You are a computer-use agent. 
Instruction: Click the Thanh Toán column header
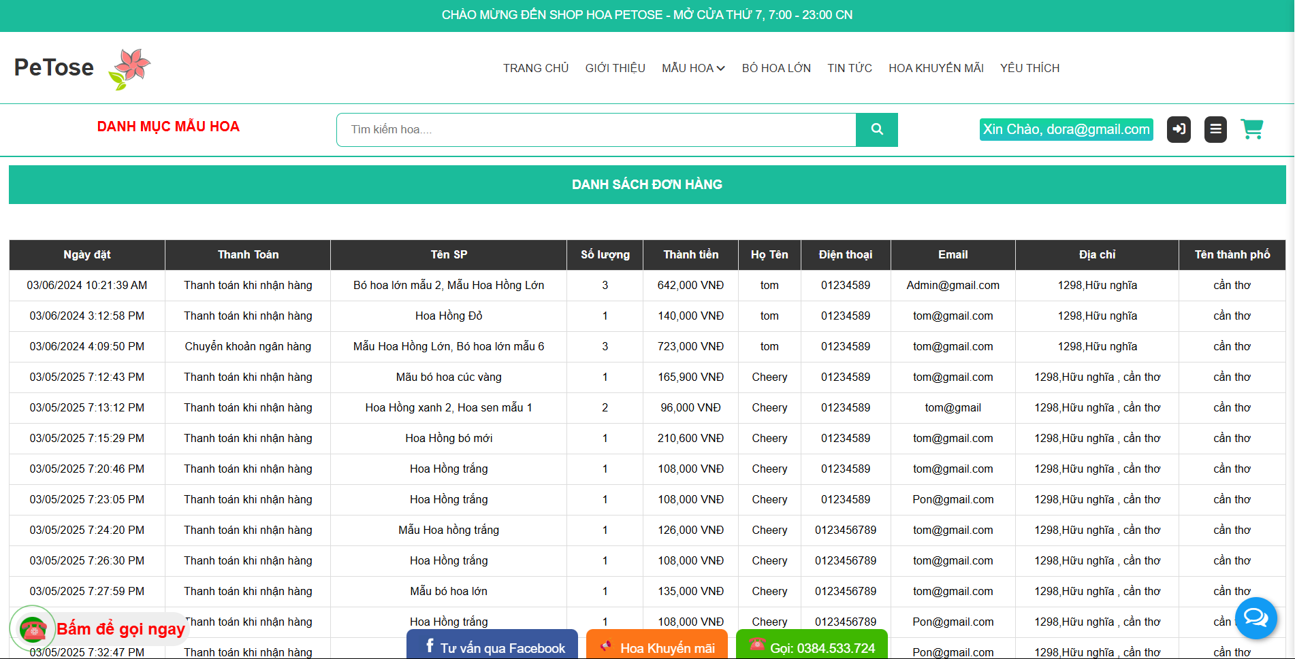pyautogui.click(x=248, y=254)
